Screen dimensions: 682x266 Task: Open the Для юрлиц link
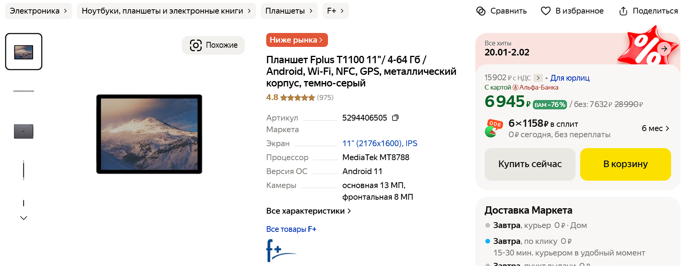(570, 78)
